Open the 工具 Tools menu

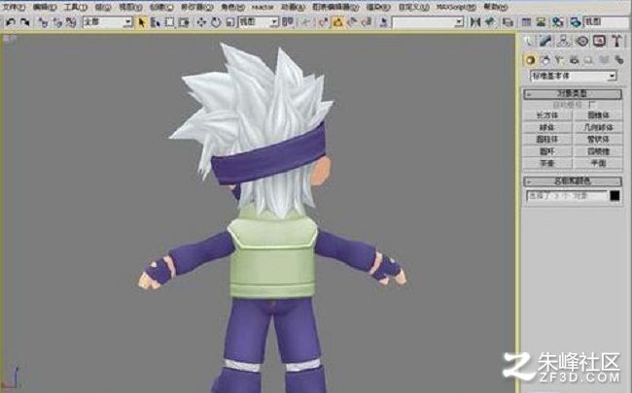[x=76, y=7]
